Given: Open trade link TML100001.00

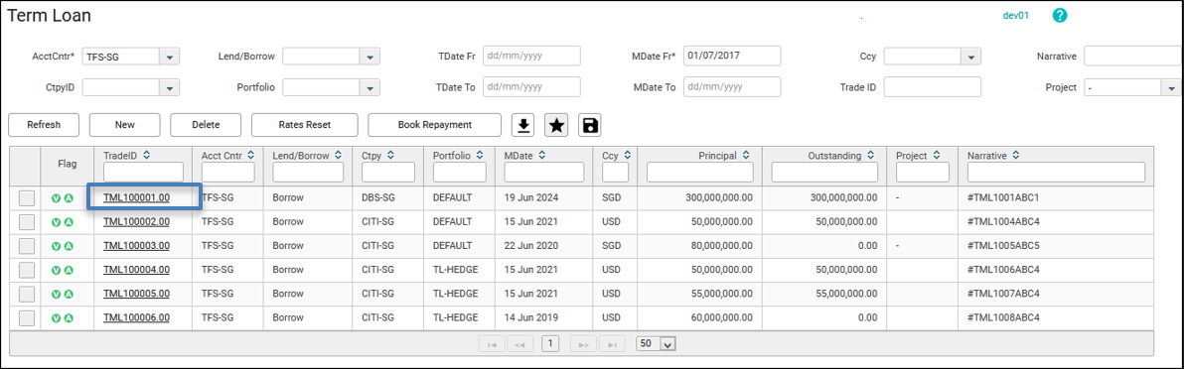Looking at the screenshot, I should [136, 198].
